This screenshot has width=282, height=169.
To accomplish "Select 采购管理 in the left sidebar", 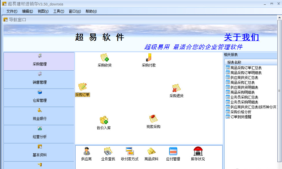I will coord(39,61).
